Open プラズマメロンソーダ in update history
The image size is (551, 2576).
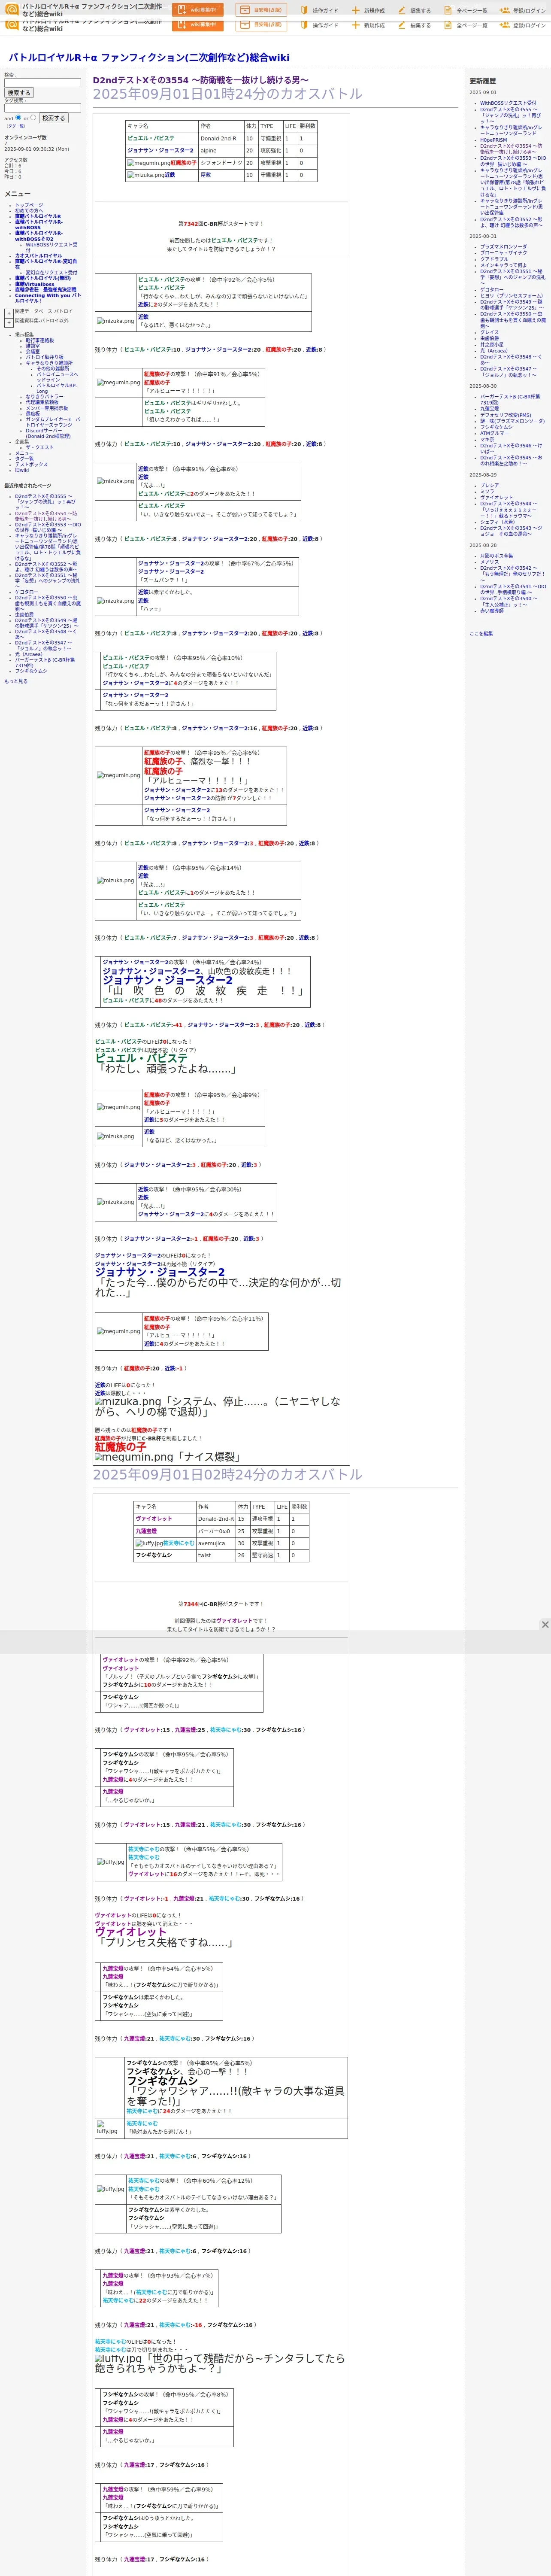point(503,247)
